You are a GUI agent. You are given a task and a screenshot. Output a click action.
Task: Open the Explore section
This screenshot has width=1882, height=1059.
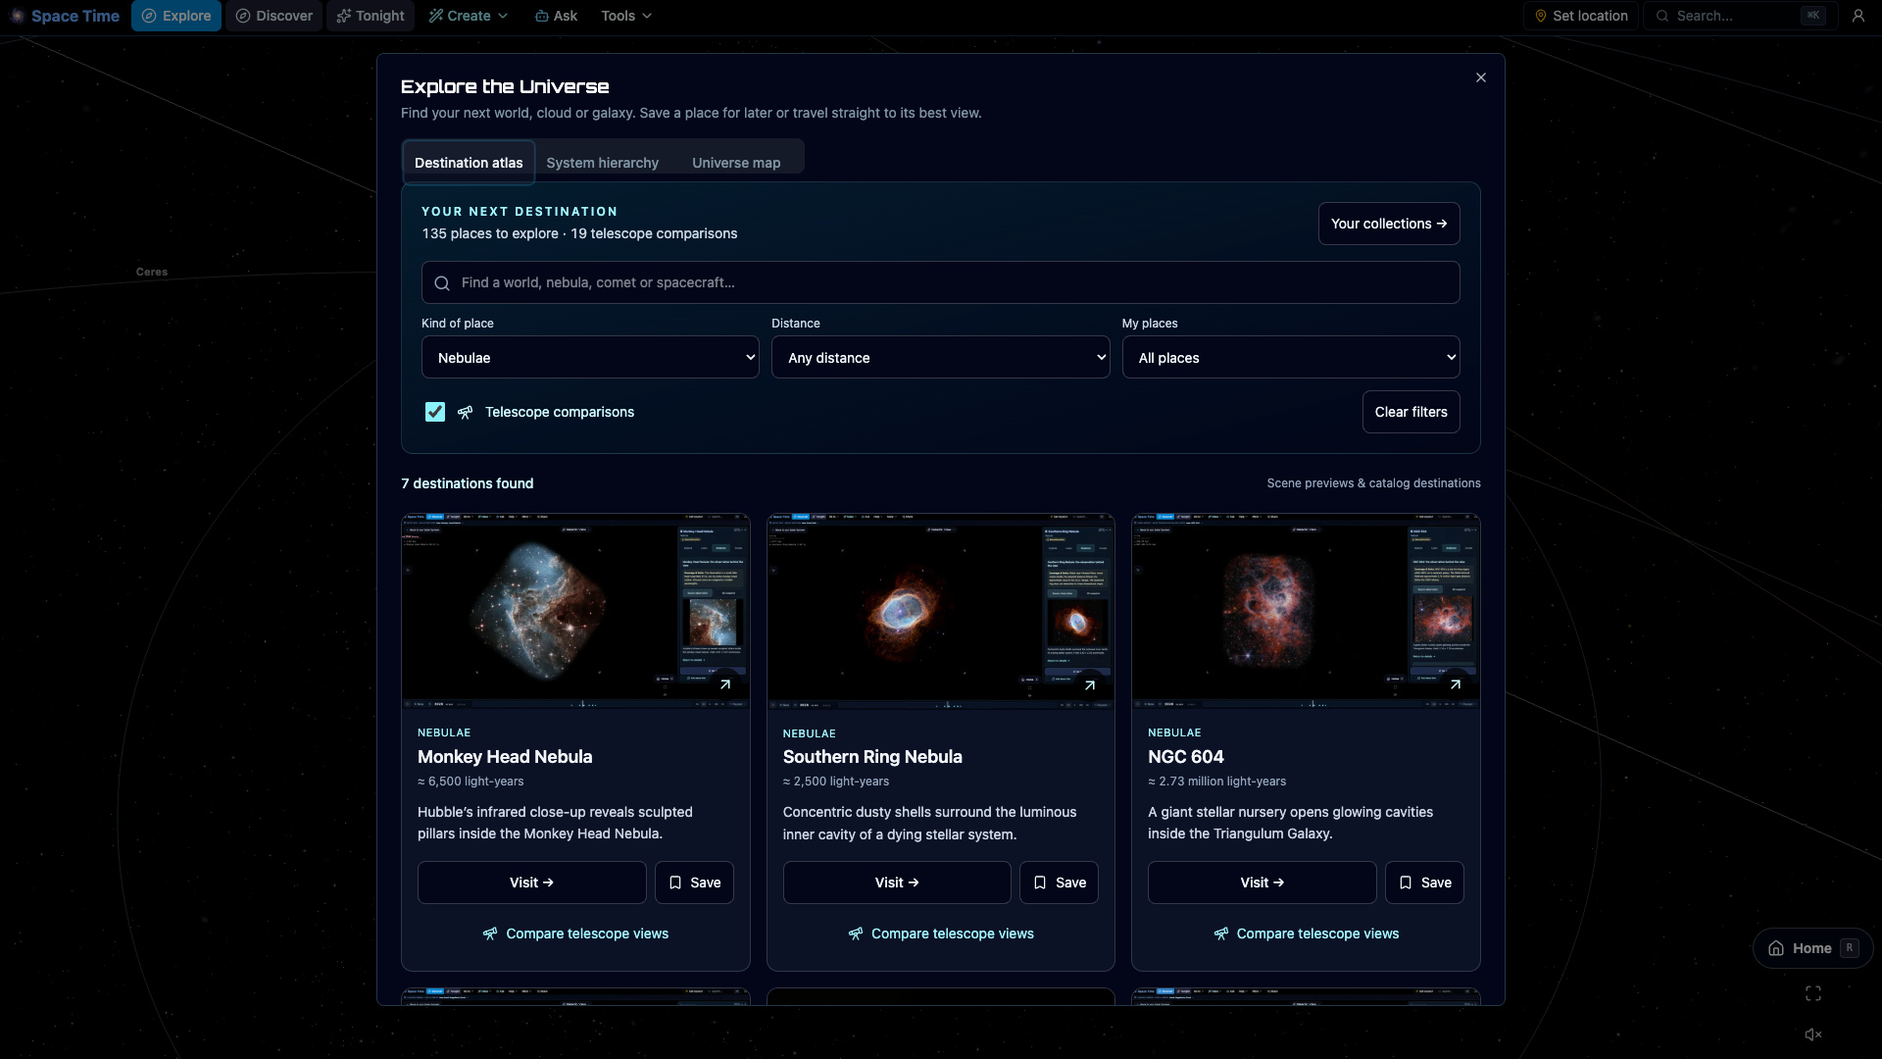click(176, 16)
